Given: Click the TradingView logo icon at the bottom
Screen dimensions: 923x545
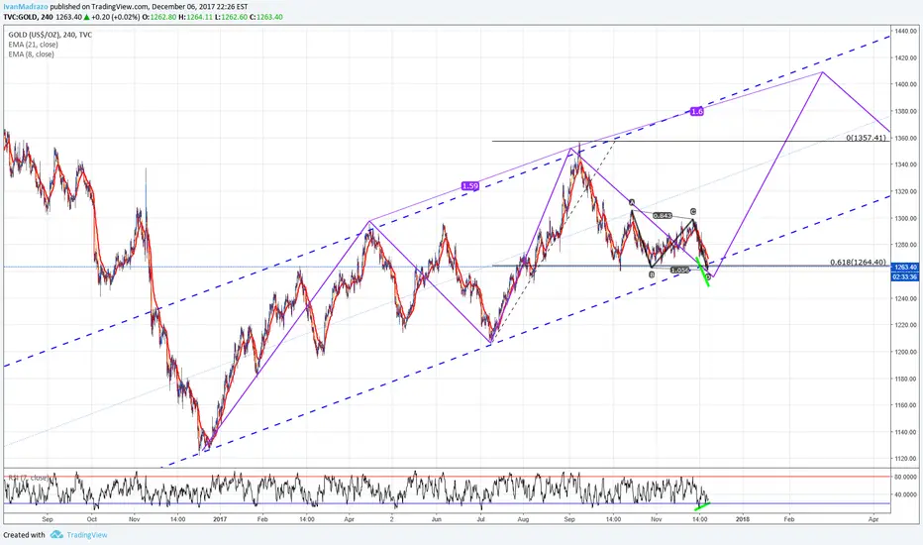Looking at the screenshot, I should coord(56,534).
